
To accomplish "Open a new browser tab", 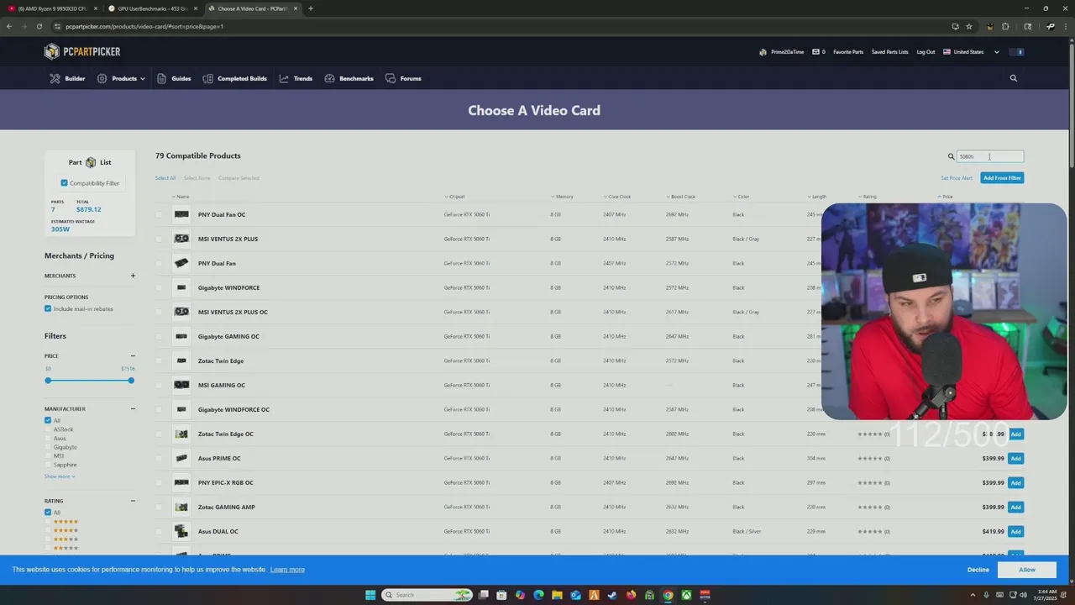I will [311, 8].
